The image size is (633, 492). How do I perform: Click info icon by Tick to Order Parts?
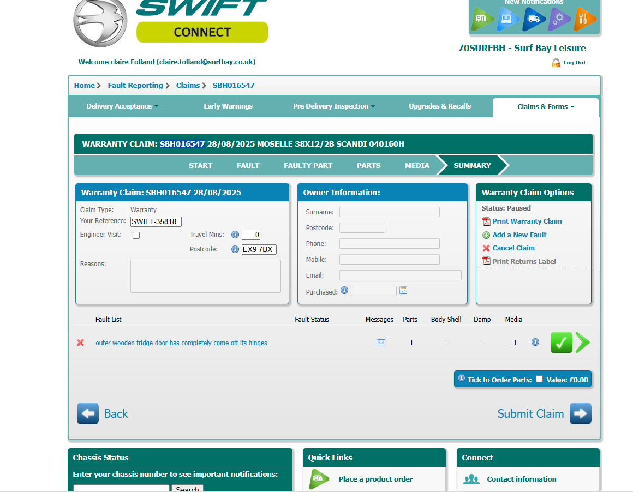(x=462, y=378)
